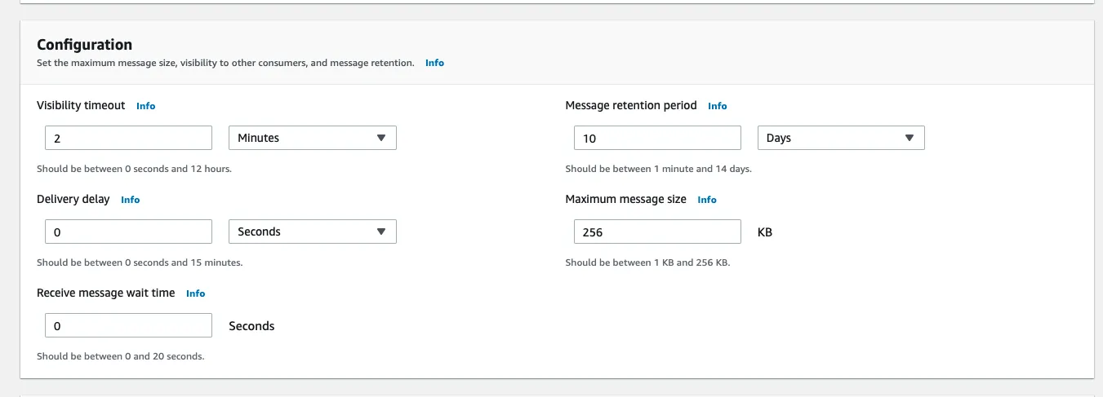Click the Delivery delay label text
1103x397 pixels.
point(73,199)
